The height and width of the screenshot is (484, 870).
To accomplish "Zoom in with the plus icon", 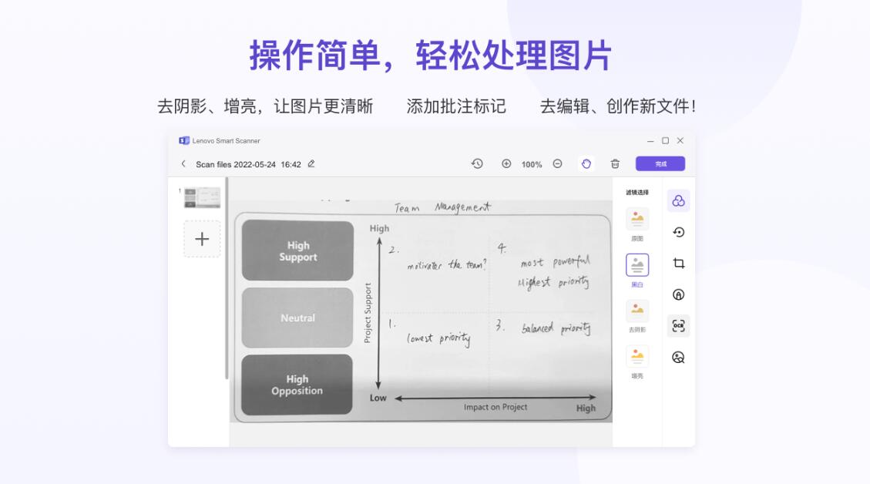I will pyautogui.click(x=506, y=163).
